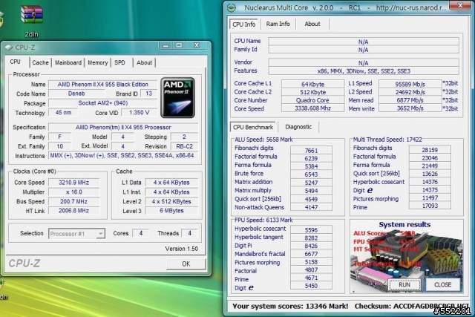Switch to the Cache tab in CPU-Z
This screenshot has height=317, width=475.
coord(40,63)
